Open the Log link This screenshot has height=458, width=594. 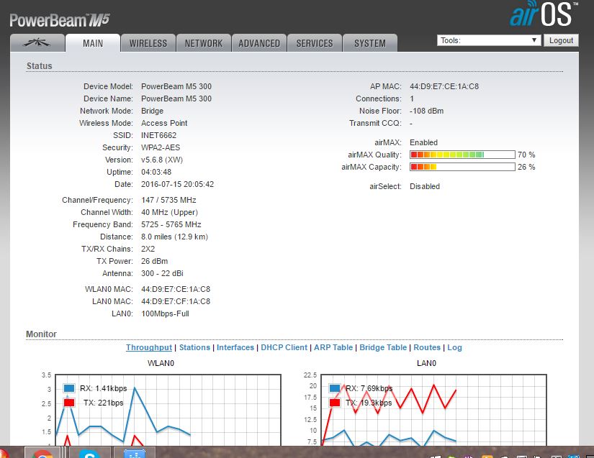pyautogui.click(x=454, y=347)
